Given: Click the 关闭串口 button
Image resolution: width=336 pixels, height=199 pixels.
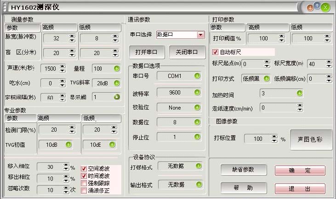Looking at the screenshot, I should pos(187,52).
